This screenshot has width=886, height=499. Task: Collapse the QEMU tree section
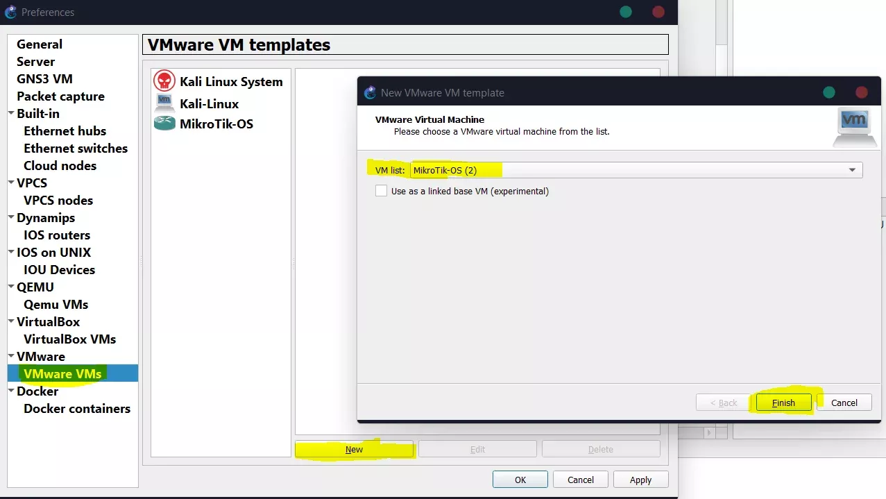tap(11, 287)
